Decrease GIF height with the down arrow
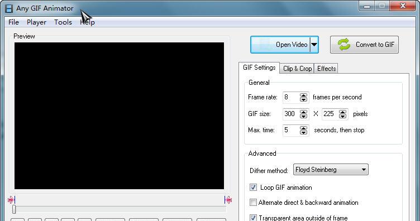 (x=342, y=117)
